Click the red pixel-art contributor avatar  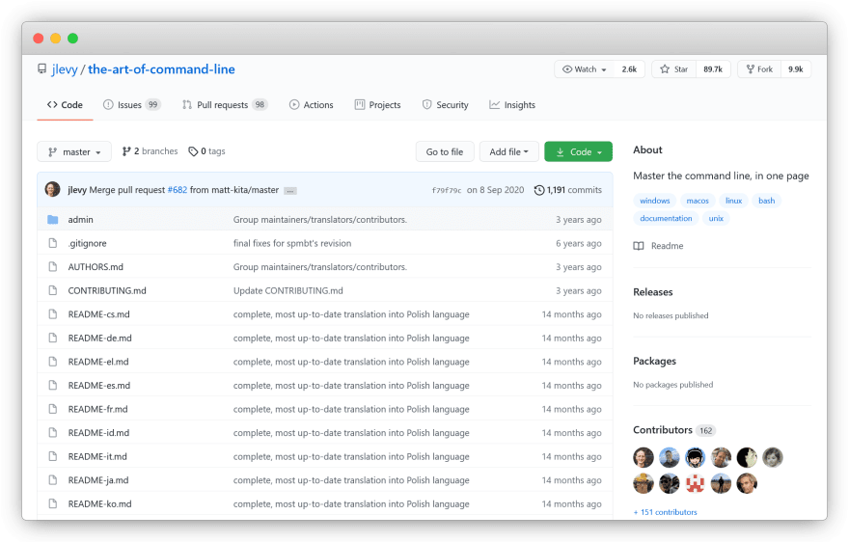(x=696, y=483)
